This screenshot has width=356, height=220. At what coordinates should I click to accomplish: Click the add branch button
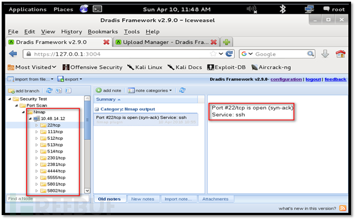click(x=24, y=91)
